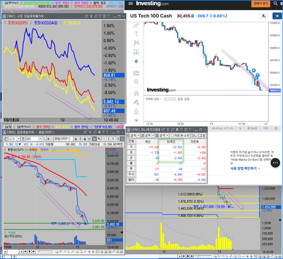Select the 월 monthly period button
Viewport: 283px width, 259px height.
coord(85,139)
